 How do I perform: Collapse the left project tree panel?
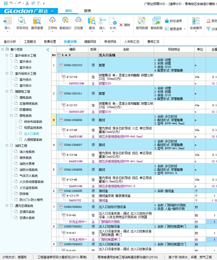[x=48, y=50]
